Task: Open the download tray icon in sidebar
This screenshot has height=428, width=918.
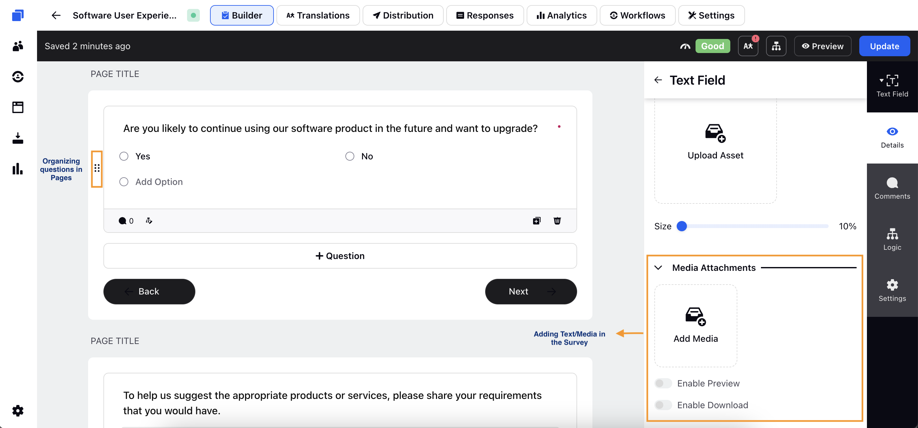Action: click(18, 138)
